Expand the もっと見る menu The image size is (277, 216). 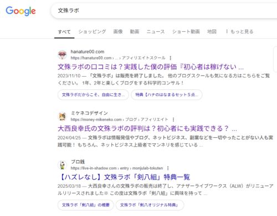239,32
